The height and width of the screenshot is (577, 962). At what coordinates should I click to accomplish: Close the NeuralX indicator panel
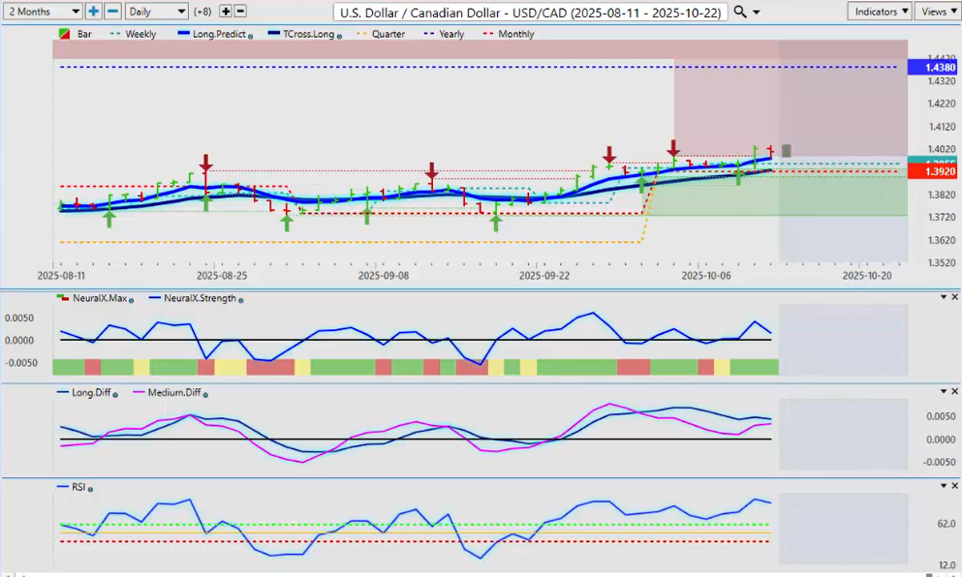pos(955,297)
